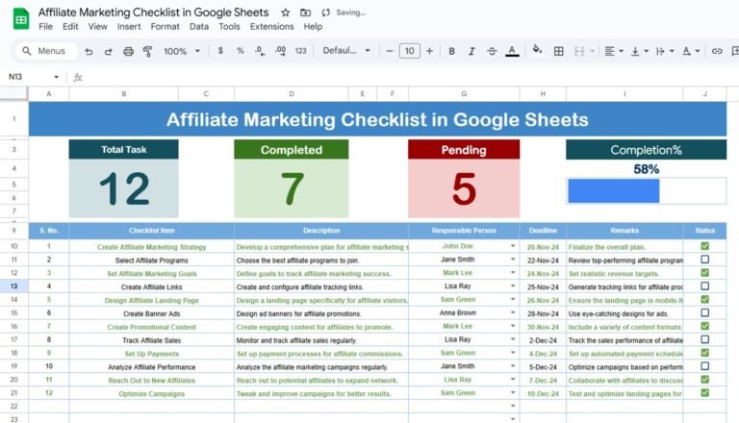Check status for Create Affiliate Links
Screen dimensions: 739x423
(704, 286)
